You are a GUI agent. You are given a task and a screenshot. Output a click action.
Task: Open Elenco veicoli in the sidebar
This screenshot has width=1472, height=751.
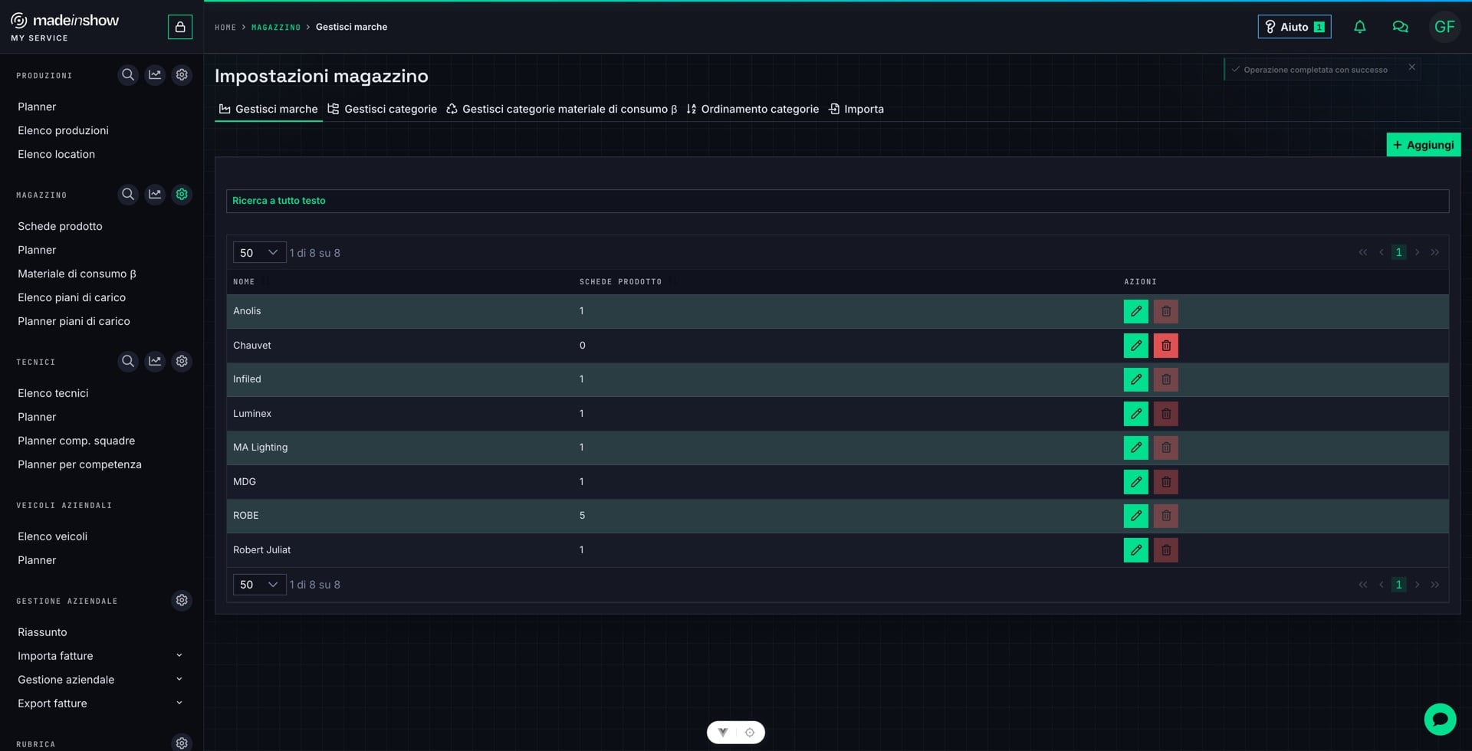(52, 536)
